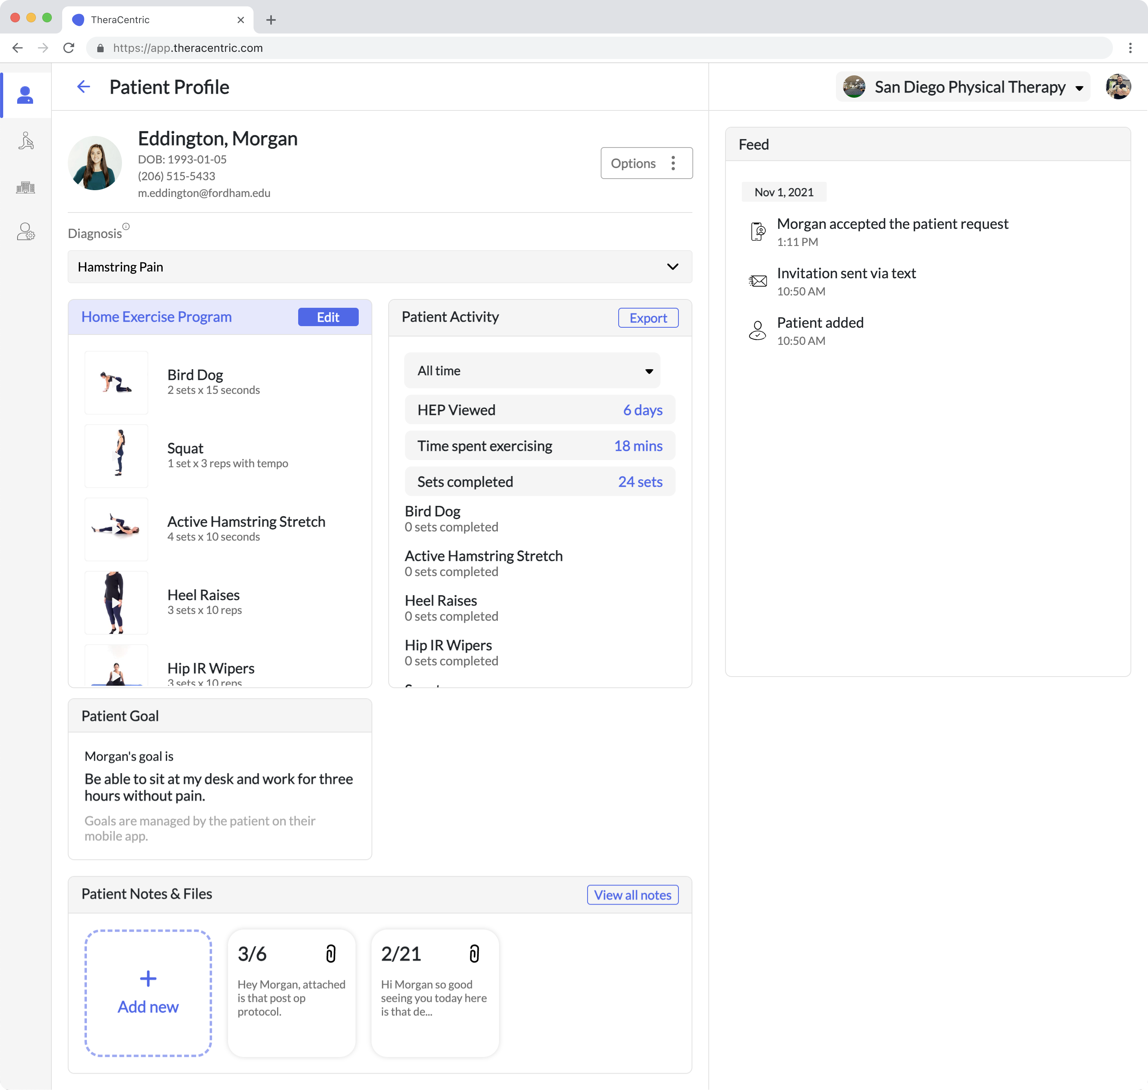Screen dimensions: 1148x1090
Task: Click the Squat exercise name
Action: click(x=185, y=449)
